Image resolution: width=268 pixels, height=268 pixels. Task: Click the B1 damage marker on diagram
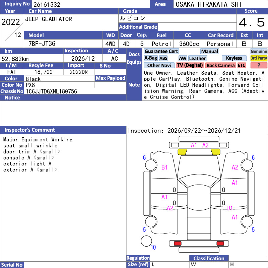[164, 167]
